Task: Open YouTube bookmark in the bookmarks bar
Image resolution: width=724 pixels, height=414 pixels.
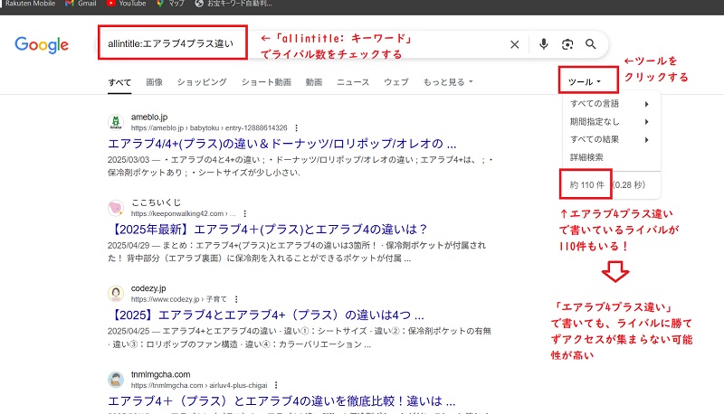Action: tap(126, 4)
